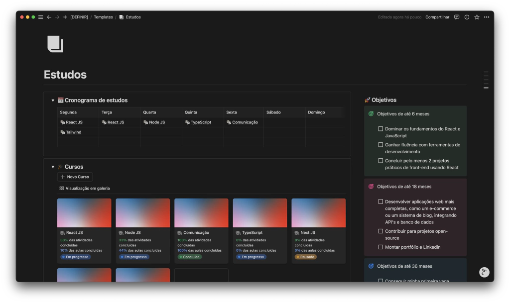Open the comments panel icon
This screenshot has height=303, width=510.
click(x=457, y=17)
